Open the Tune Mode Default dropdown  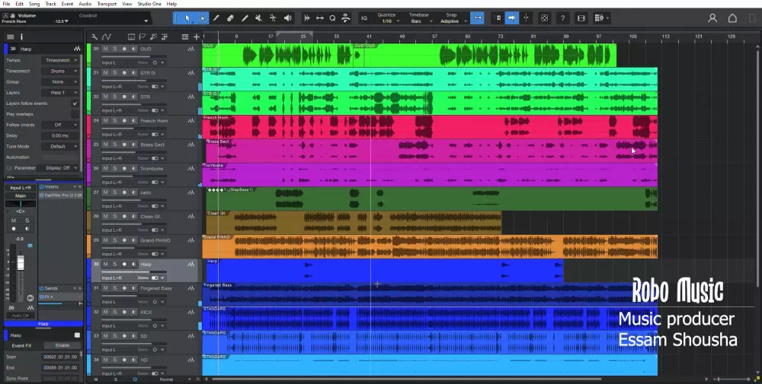(x=61, y=146)
